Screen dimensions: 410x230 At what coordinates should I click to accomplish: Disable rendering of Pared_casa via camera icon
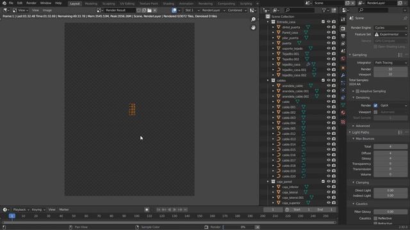click(x=334, y=33)
